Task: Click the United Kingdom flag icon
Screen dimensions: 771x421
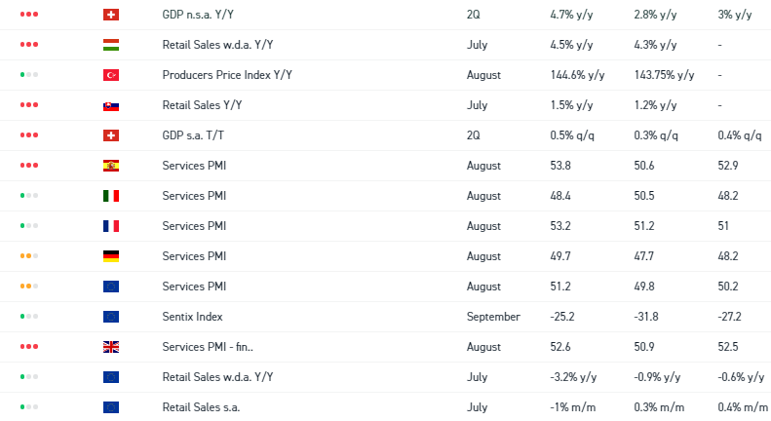Action: click(x=110, y=347)
